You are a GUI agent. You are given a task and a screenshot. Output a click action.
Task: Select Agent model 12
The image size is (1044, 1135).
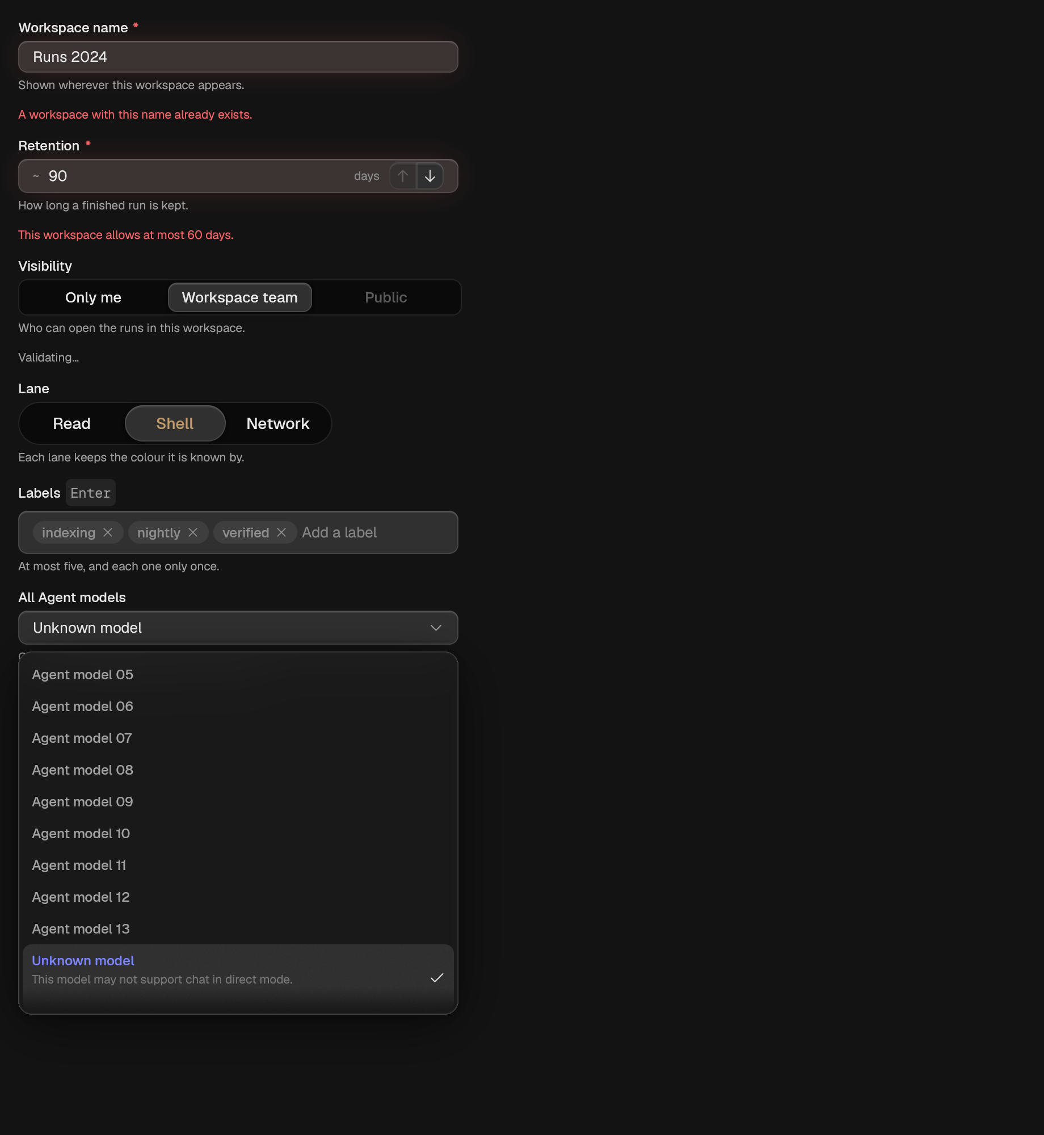coord(238,897)
